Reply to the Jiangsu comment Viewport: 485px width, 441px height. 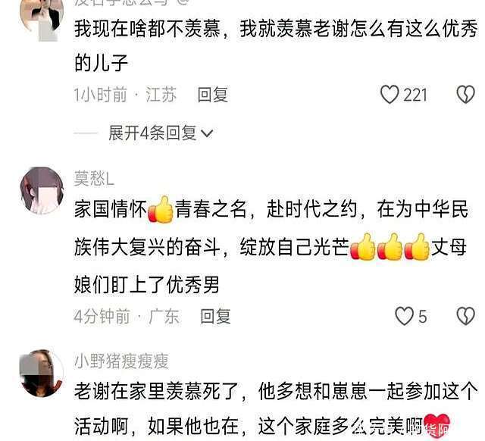coord(213,95)
